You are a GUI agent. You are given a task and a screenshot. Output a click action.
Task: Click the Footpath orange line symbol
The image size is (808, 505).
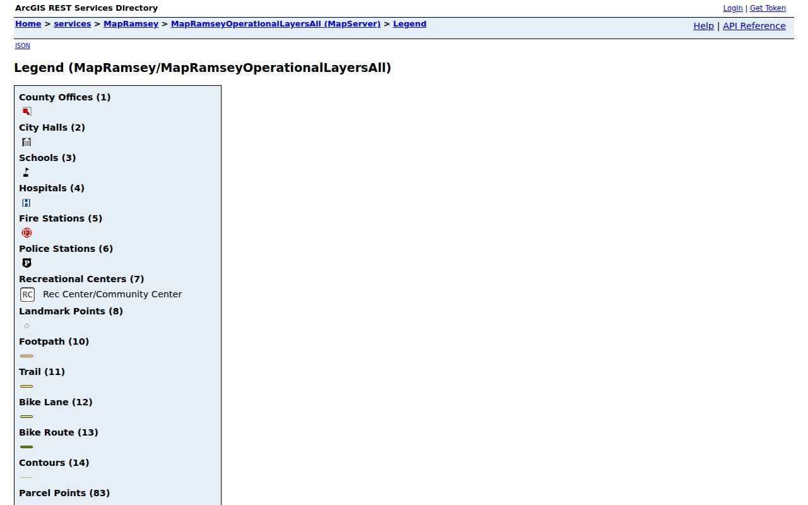tap(27, 356)
